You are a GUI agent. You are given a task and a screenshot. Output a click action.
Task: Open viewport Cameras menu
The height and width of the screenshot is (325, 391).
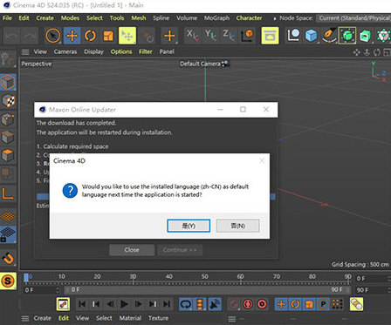pyautogui.click(x=65, y=51)
